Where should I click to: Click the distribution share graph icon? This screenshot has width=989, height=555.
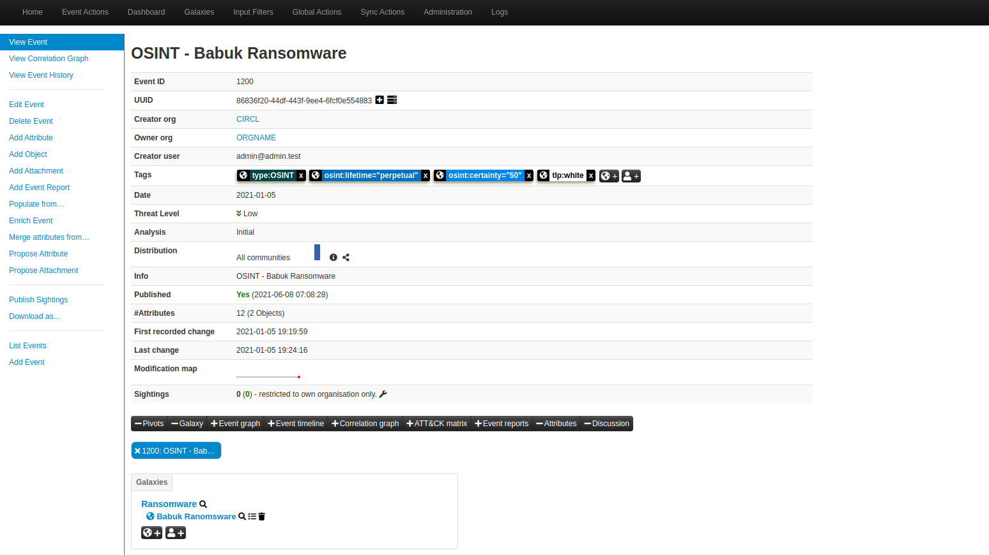pos(346,258)
